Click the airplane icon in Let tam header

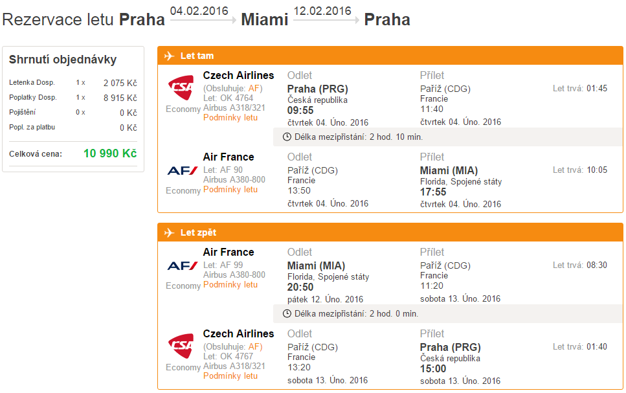169,56
